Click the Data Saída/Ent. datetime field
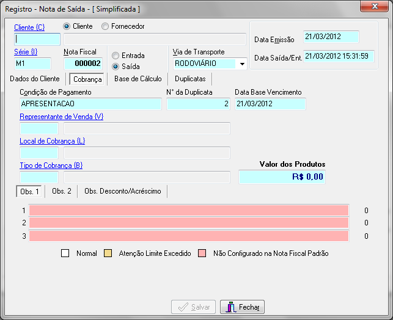Image resolution: width=393 pixels, height=320 pixels. (x=339, y=56)
